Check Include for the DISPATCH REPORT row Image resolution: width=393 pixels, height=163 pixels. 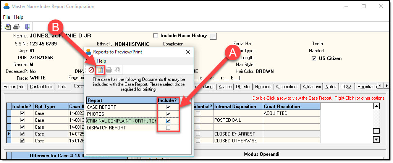(x=168, y=128)
